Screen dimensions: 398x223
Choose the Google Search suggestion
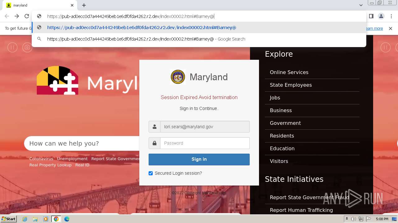(x=199, y=39)
